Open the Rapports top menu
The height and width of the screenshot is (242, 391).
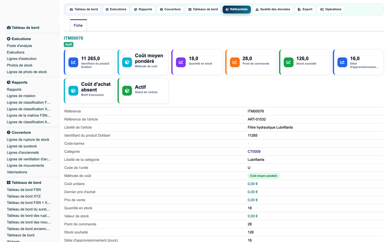[143, 9]
